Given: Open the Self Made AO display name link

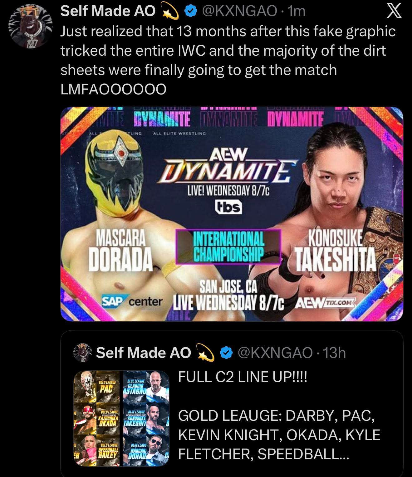Looking at the screenshot, I should (108, 11).
